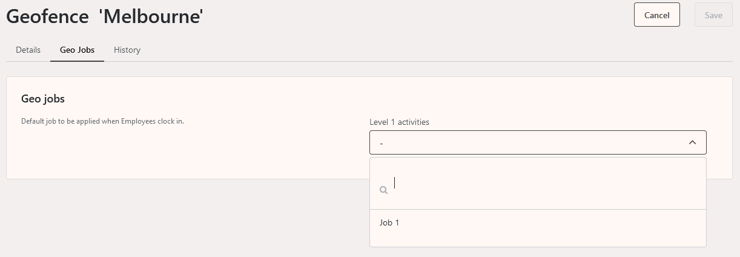The image size is (740, 257).
Task: Open the History tab
Action: click(127, 50)
